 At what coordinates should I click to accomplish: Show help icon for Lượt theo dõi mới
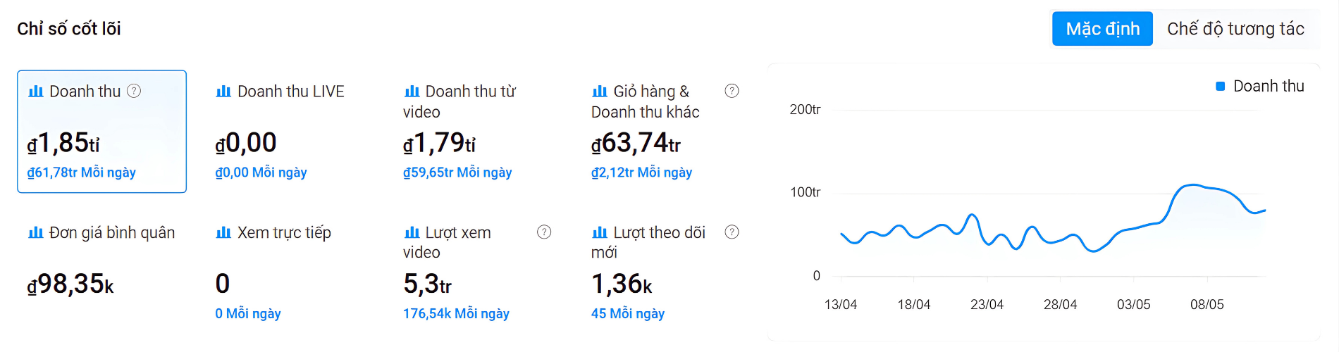click(732, 232)
